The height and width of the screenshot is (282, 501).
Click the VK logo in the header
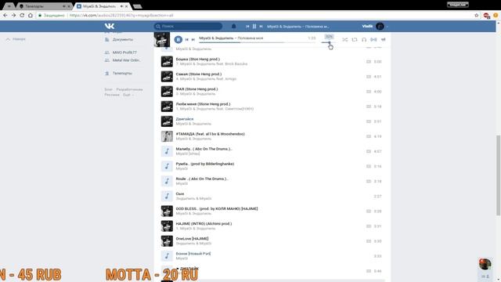click(x=110, y=26)
